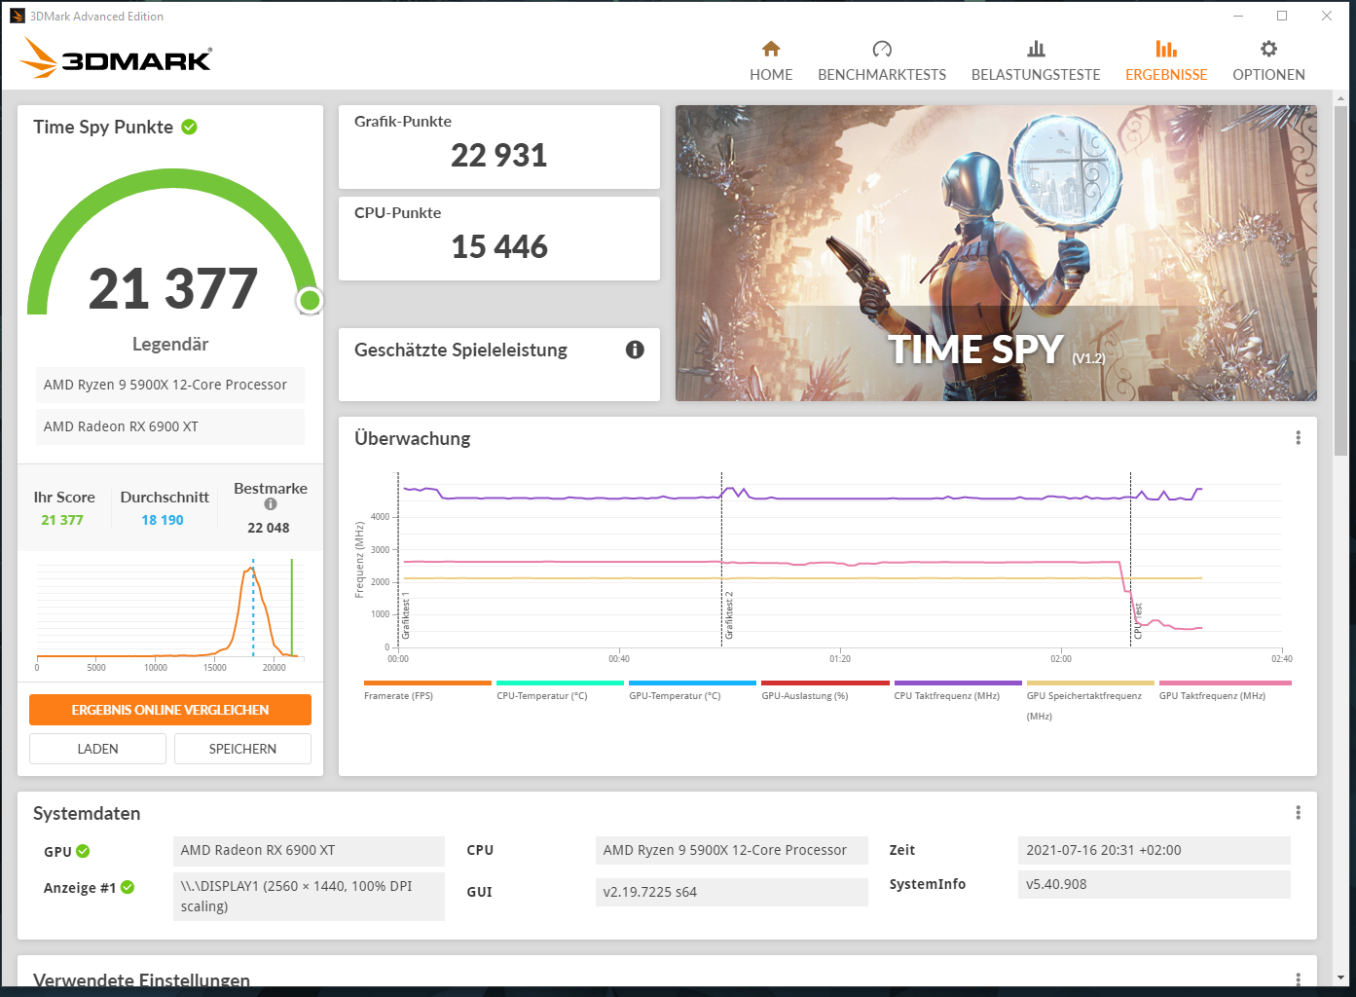Click the CPU-Punkte score 15 446
Viewport: 1356px width, 997px height.
[x=499, y=247]
